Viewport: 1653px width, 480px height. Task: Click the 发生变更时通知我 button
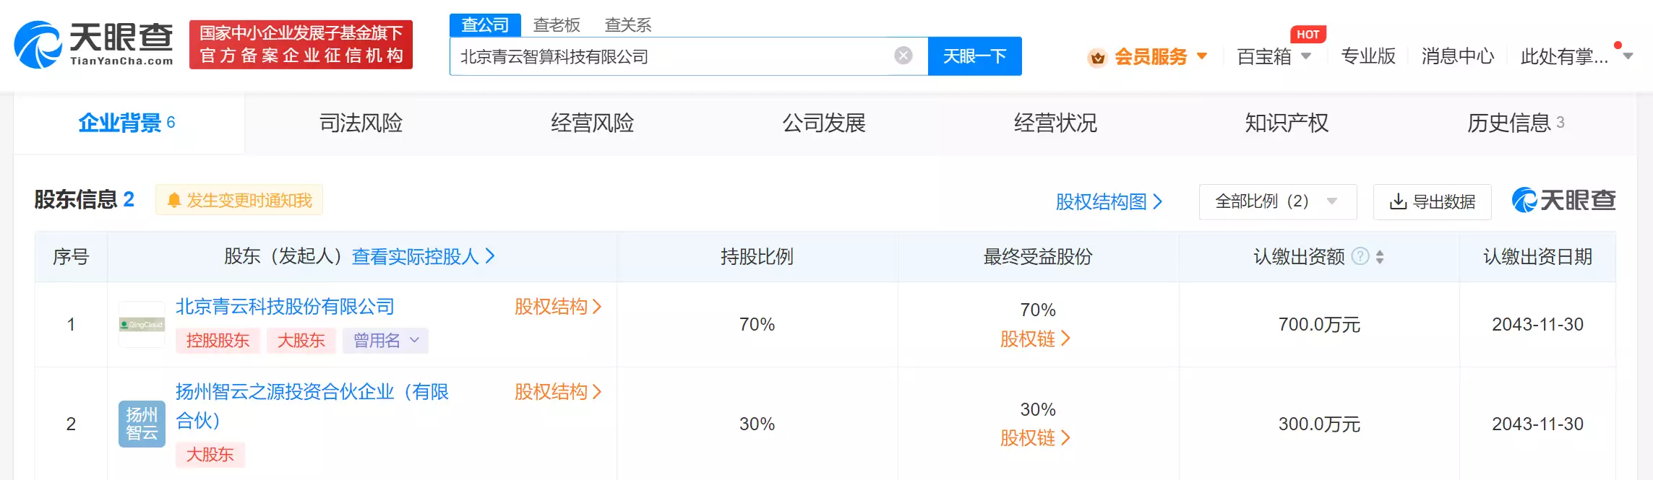[x=239, y=200]
